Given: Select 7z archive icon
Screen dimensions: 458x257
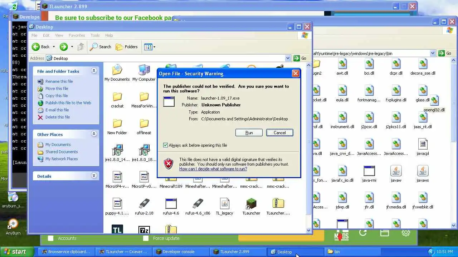Looking at the screenshot, I should tap(144, 230).
